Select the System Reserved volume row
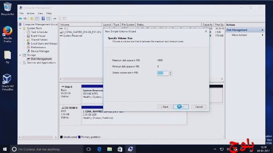273x153 pixels. [x=73, y=36]
